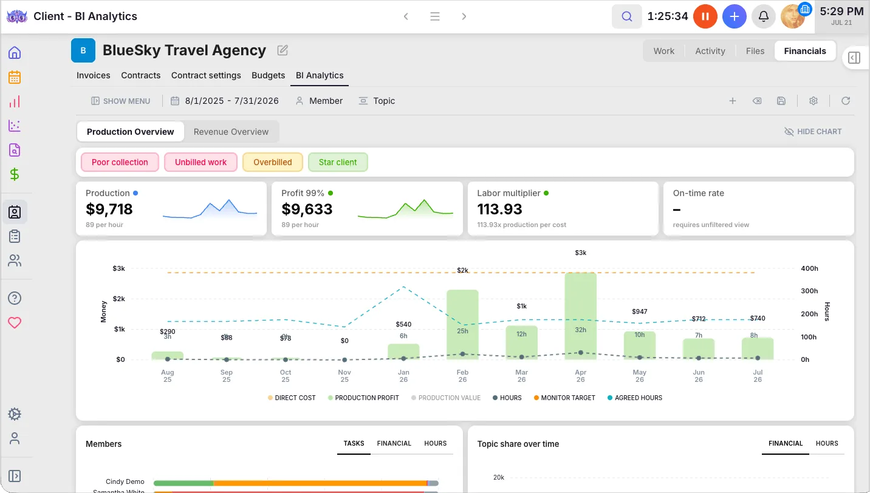Hide the chart

click(x=813, y=132)
